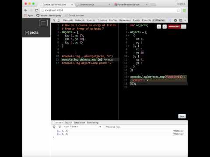Enable the Preserve log checkbox
Viewport: 210px width, 157px height.
104,127
